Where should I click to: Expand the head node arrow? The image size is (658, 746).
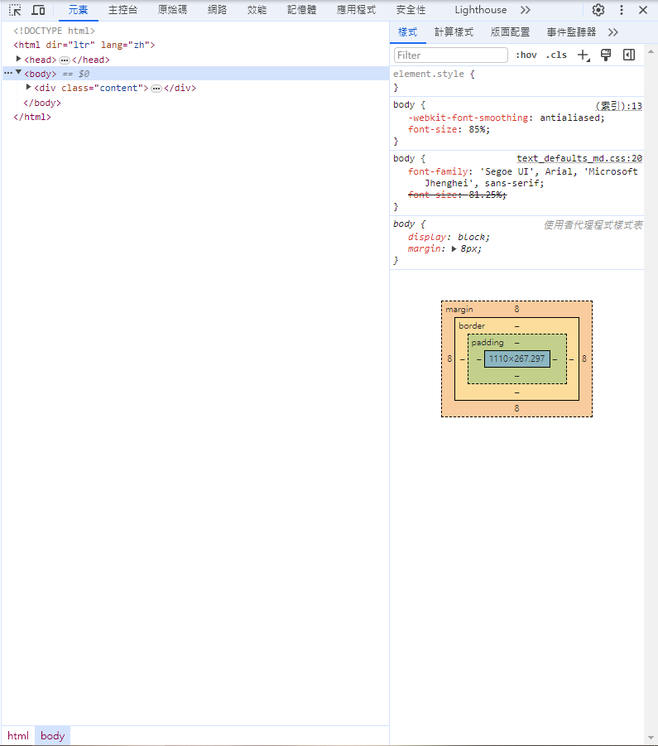click(18, 59)
